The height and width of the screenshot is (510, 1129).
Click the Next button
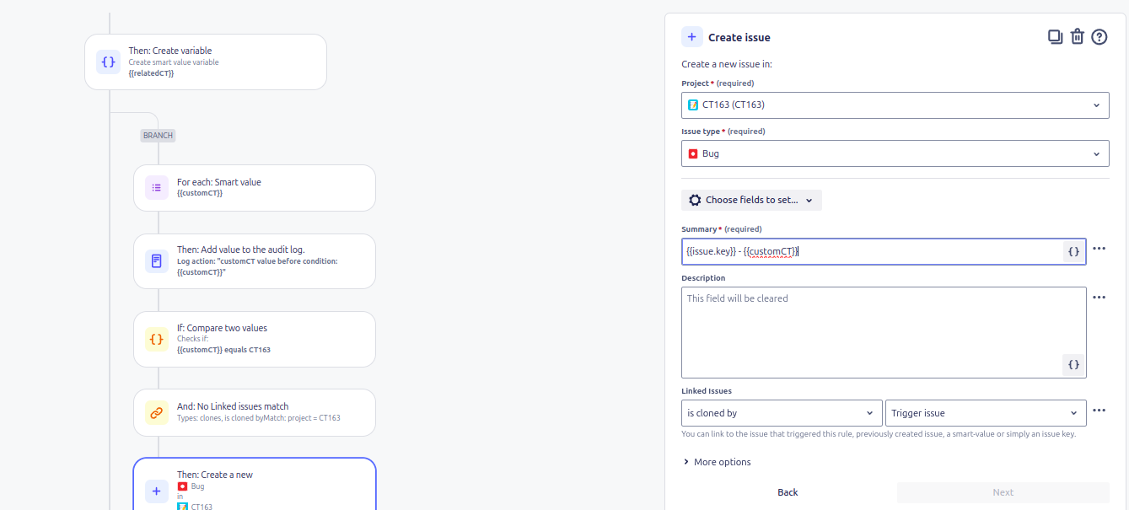click(1003, 492)
